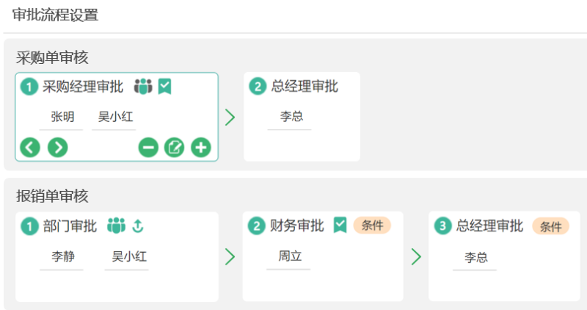Click arrow after 采购经理审批 card
This screenshot has height=310, width=587.
point(230,118)
